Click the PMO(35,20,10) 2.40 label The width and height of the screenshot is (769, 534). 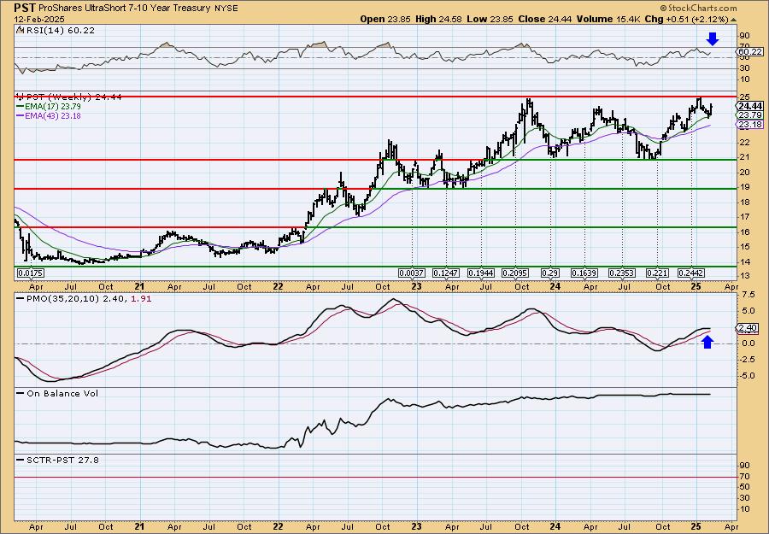point(77,298)
